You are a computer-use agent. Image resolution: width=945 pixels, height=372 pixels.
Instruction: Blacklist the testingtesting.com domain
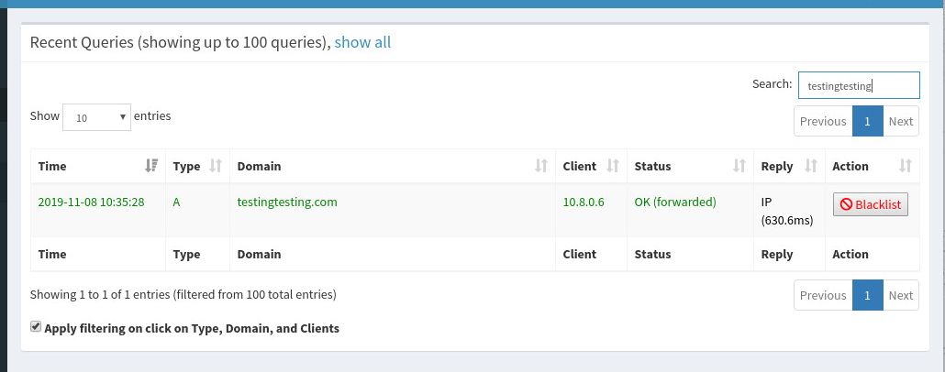(x=870, y=204)
